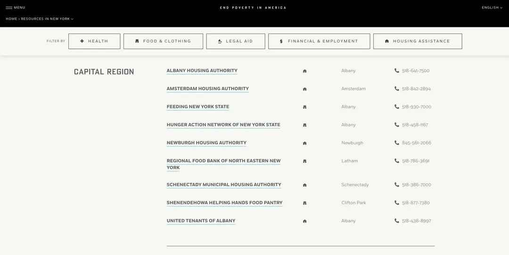Click phone icon beside 518-842-2894
509x255 pixels.
point(397,88)
